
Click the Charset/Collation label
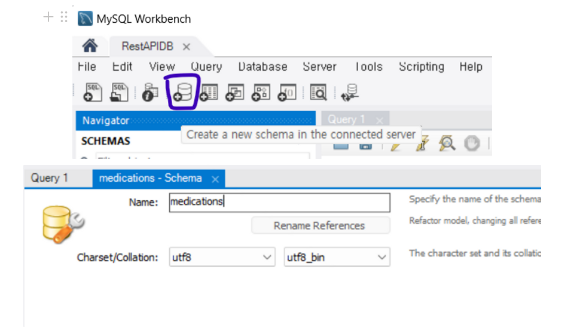117,257
